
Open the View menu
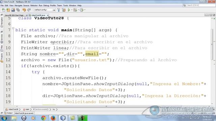11,5
